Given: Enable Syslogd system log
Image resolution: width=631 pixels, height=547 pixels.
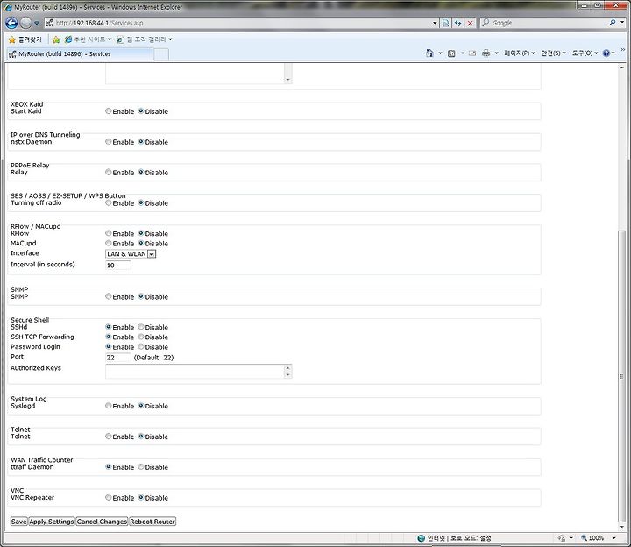Looking at the screenshot, I should (x=109, y=406).
